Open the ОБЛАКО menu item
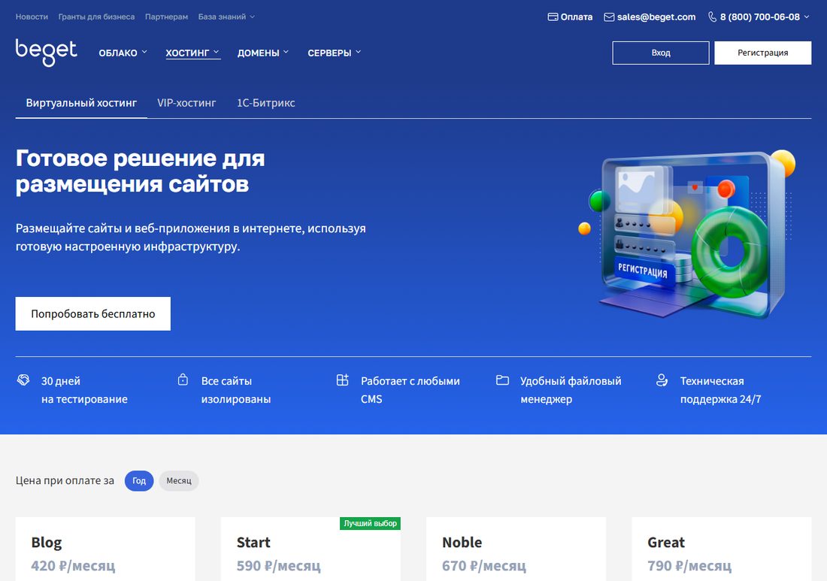827x581 pixels. coord(117,53)
